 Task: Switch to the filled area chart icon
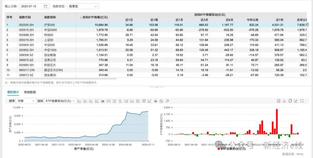coord(103,101)
